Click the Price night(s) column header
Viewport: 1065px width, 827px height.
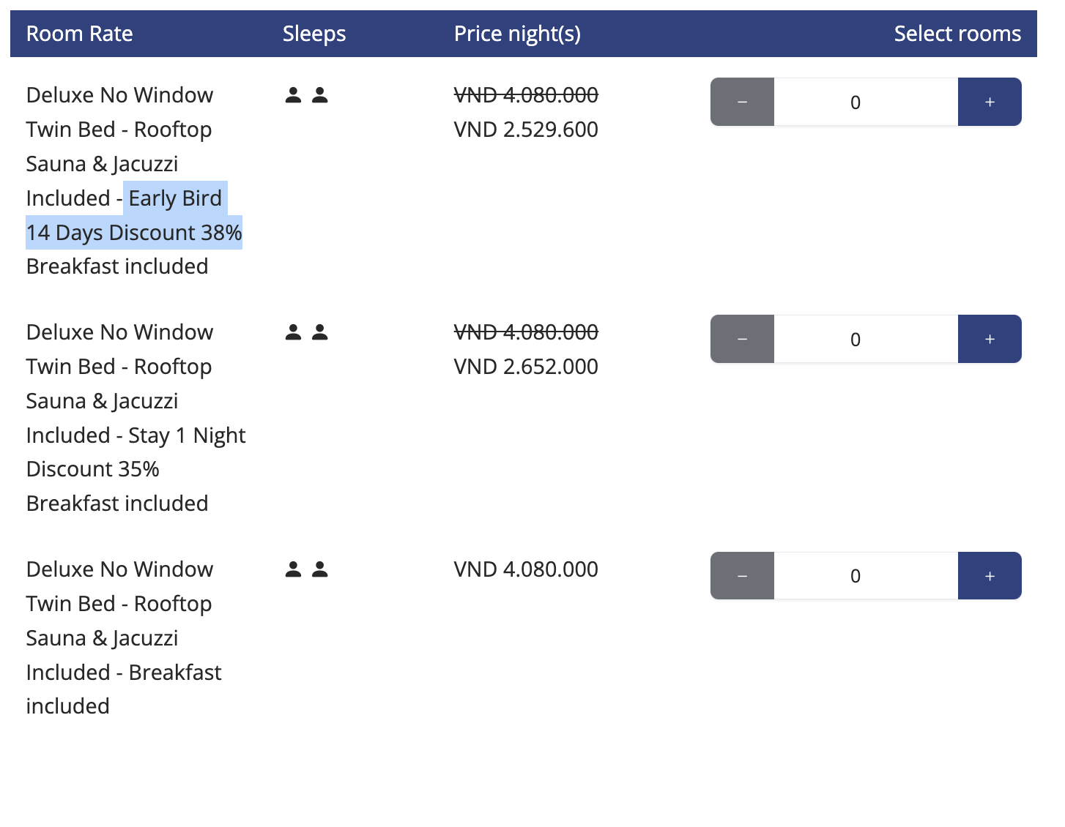click(517, 34)
